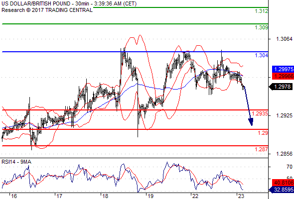The image size is (294, 199).
Task: Click the 1.3064 price axis label
Action: point(284,39)
